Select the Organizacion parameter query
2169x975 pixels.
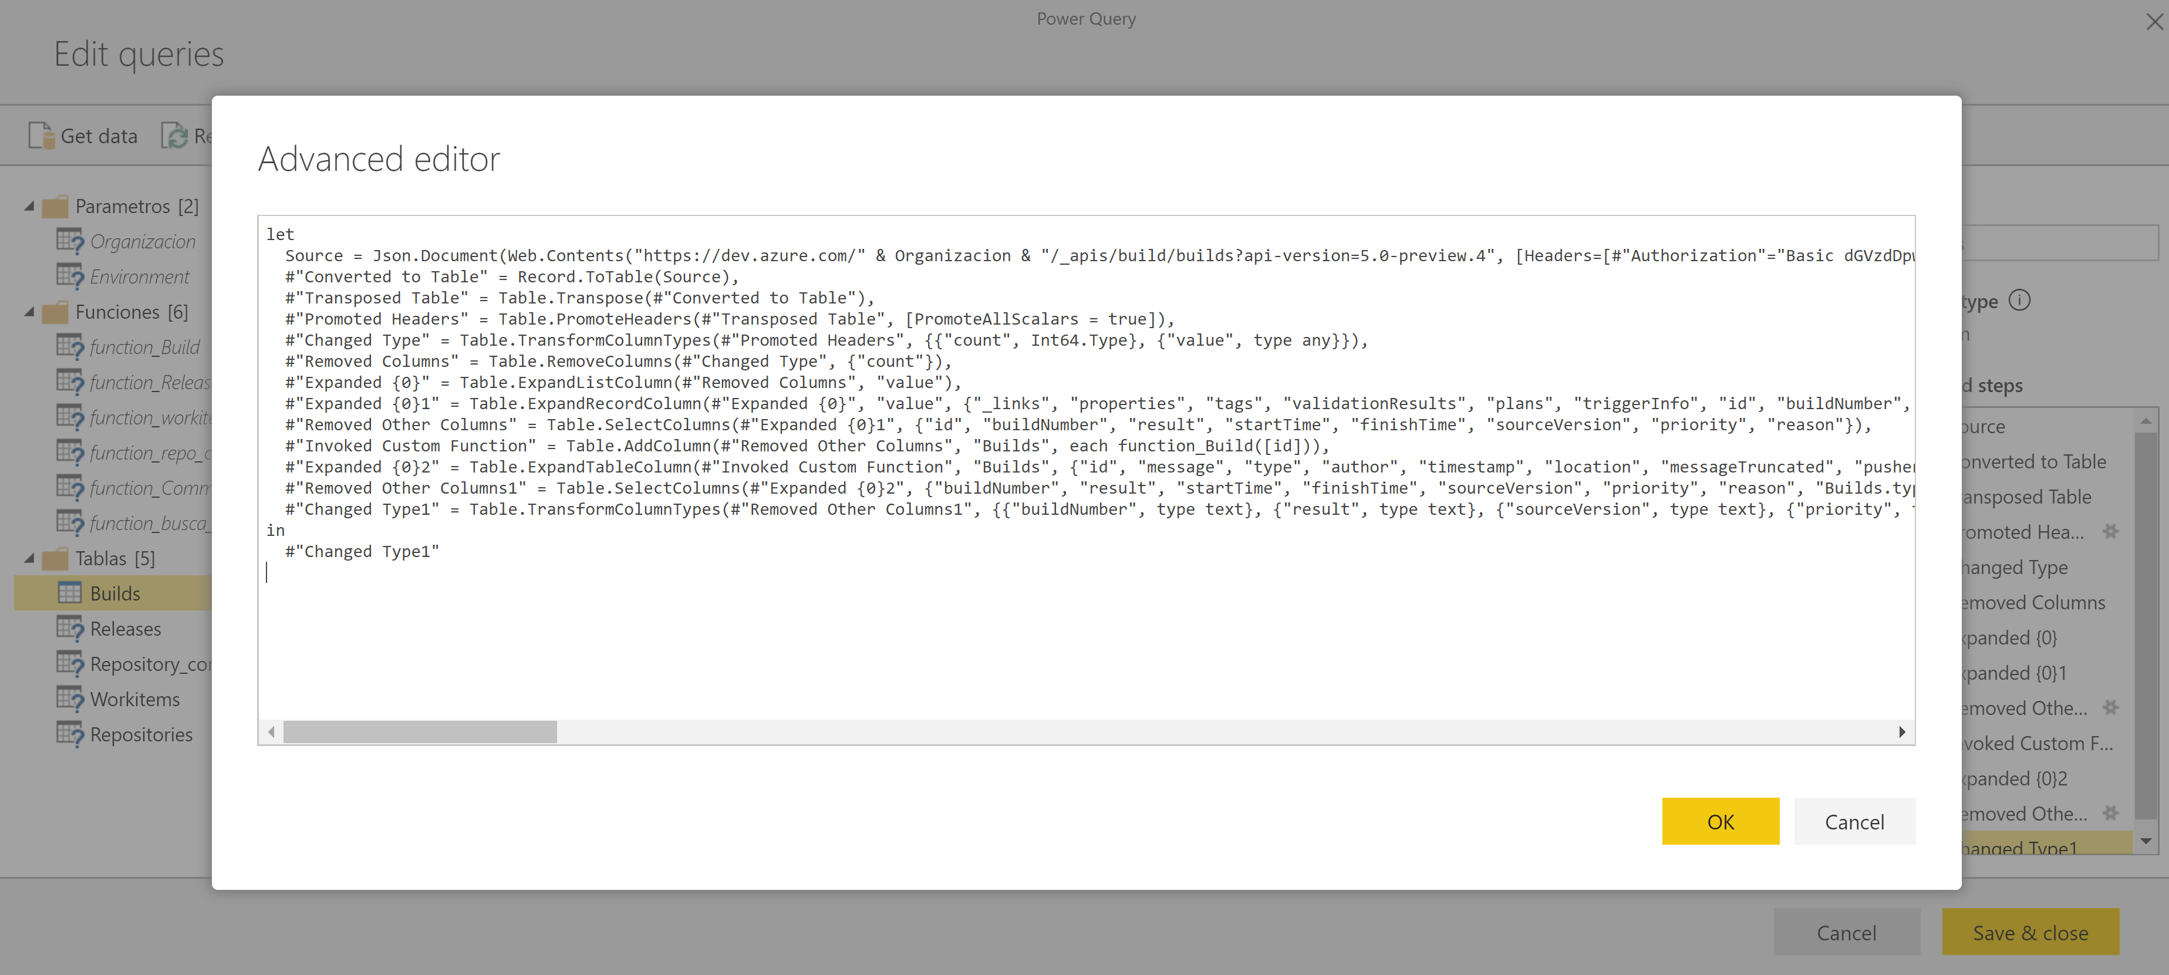142,242
